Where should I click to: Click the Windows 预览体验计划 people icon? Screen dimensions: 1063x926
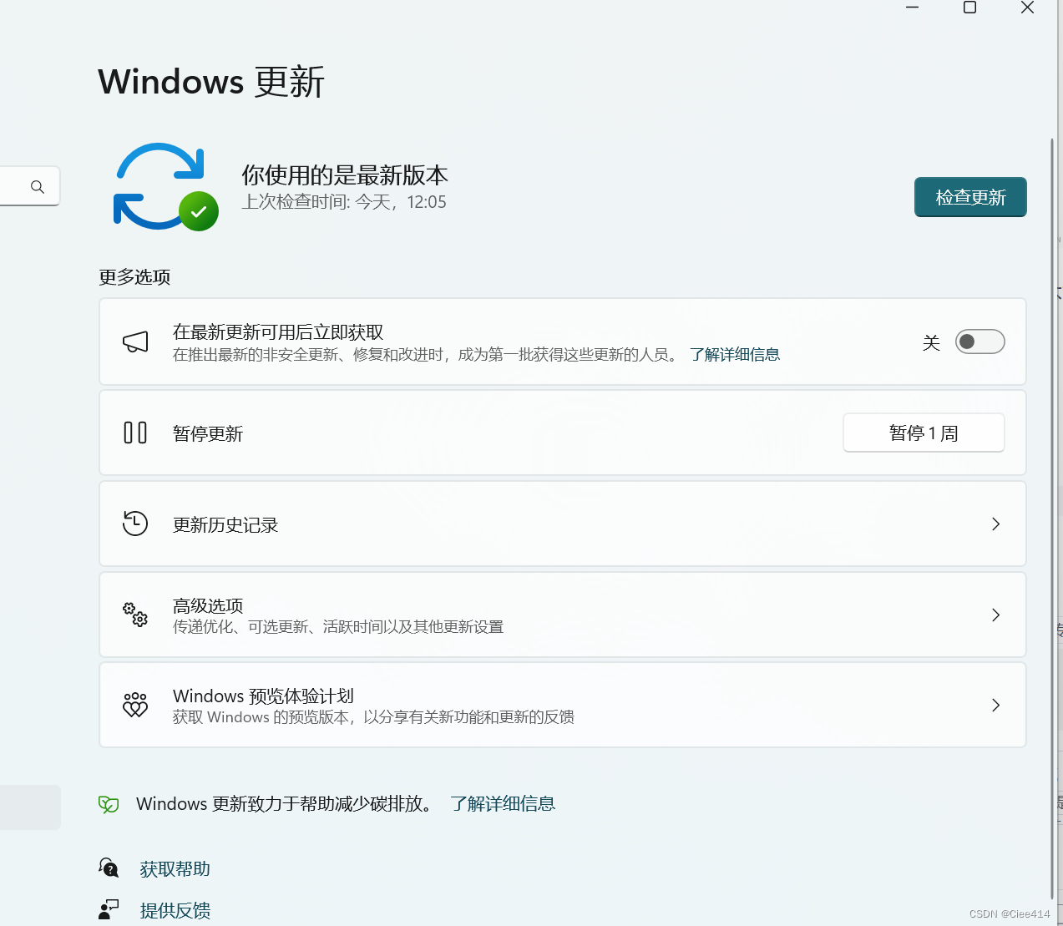click(134, 705)
